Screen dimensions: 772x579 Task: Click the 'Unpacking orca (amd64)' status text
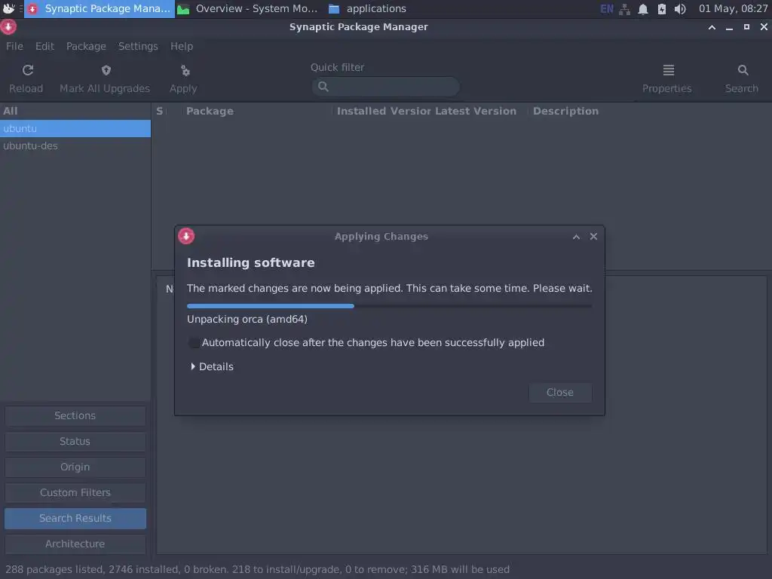coord(247,320)
